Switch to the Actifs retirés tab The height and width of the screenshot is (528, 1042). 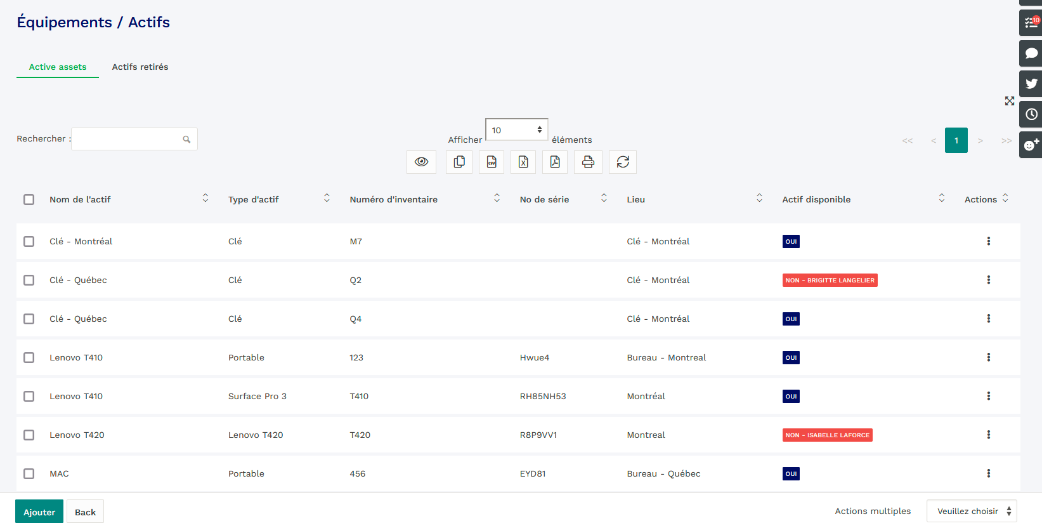click(x=140, y=67)
